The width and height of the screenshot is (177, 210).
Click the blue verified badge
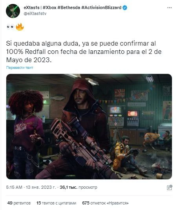(x=125, y=7)
